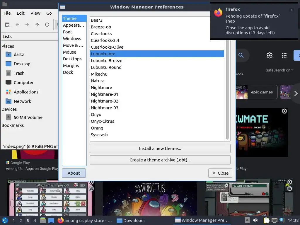Click the browser search magnifier icon
The image size is (300, 225).
[241, 55]
